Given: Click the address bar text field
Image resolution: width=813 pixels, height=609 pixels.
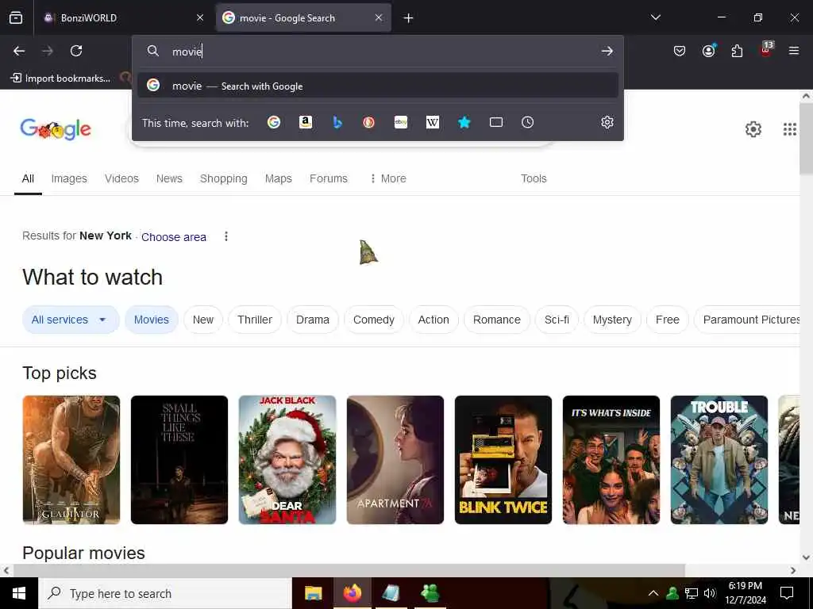Looking at the screenshot, I should coord(378,51).
